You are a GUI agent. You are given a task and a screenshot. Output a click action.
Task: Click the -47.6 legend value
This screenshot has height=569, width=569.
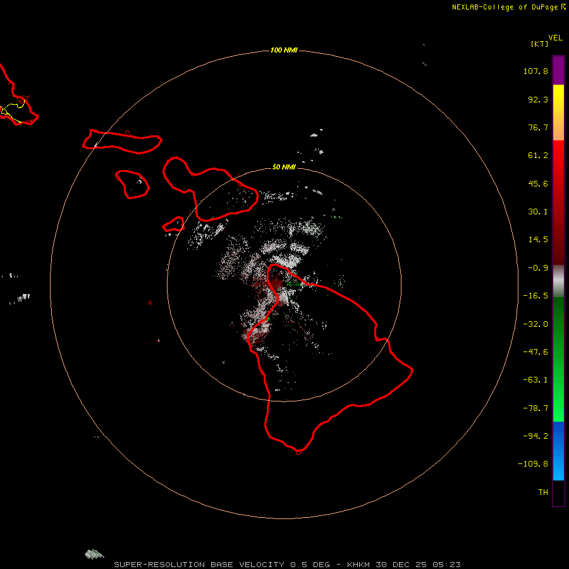[x=535, y=352]
